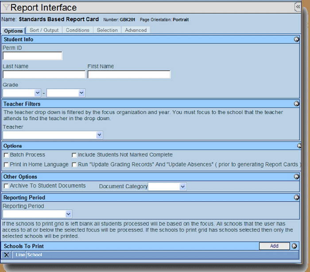The height and width of the screenshot is (272, 310).
Task: Enable the Batch Process checkbox
Action: (6, 155)
